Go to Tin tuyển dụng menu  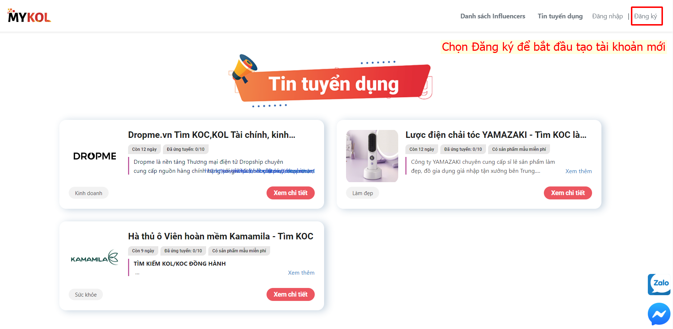coord(560,16)
